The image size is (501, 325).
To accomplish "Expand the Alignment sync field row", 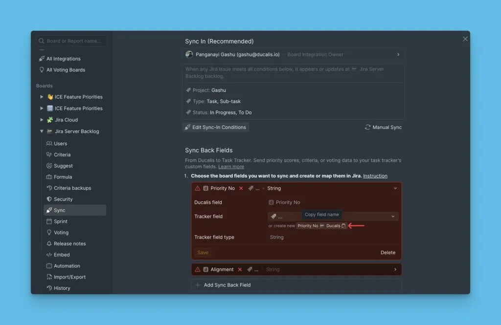I will pyautogui.click(x=395, y=269).
